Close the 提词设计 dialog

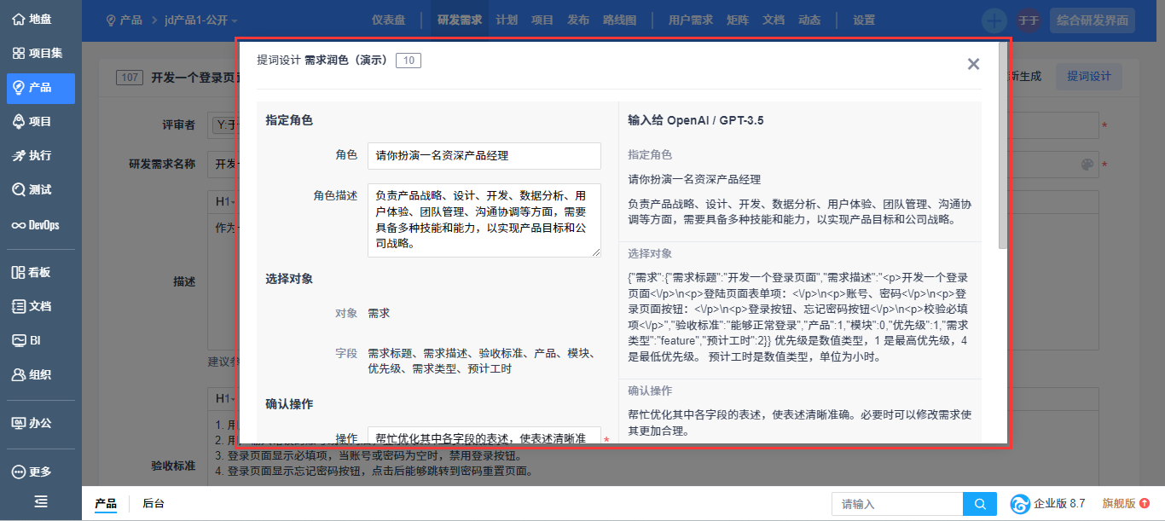tap(973, 64)
